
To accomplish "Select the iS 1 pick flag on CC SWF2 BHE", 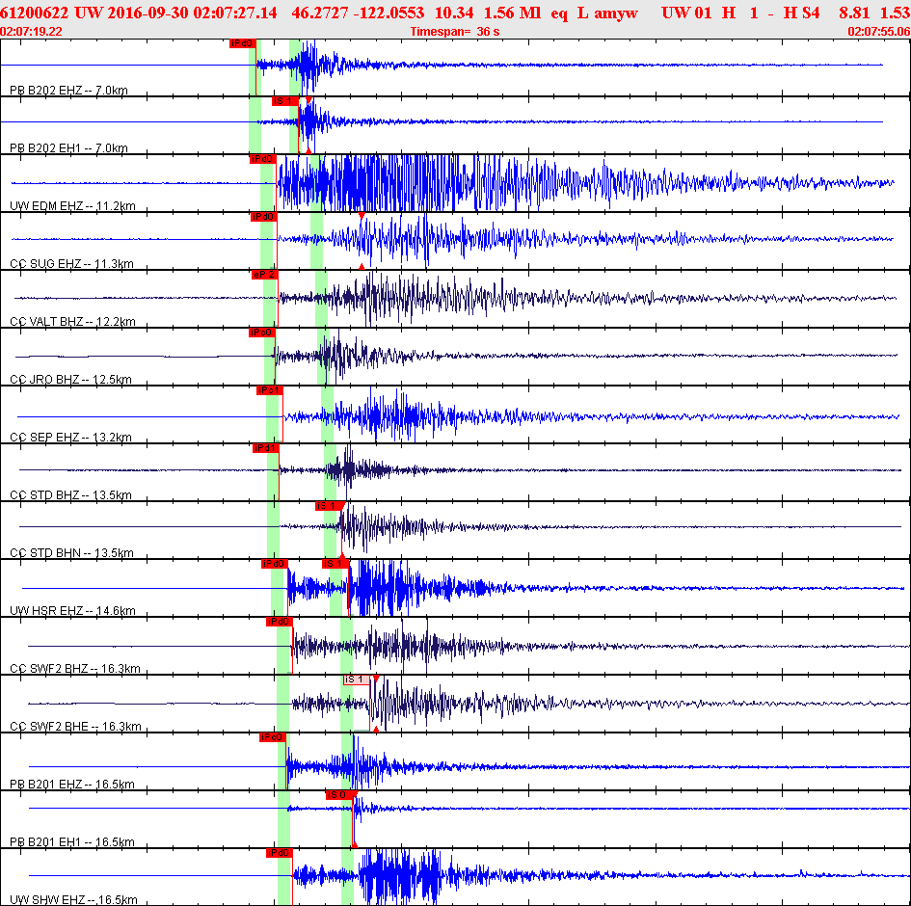I will [x=357, y=679].
